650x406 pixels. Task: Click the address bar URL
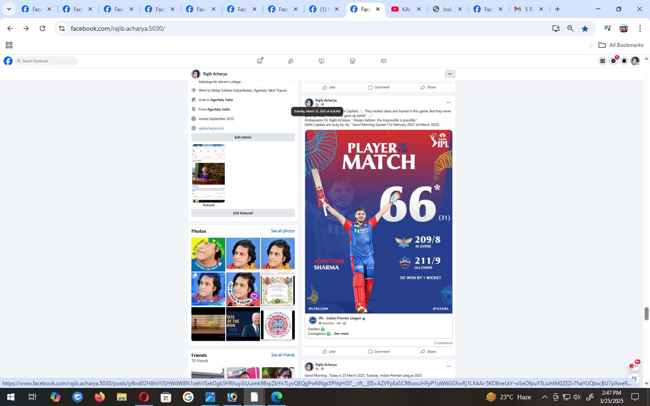coord(118,28)
